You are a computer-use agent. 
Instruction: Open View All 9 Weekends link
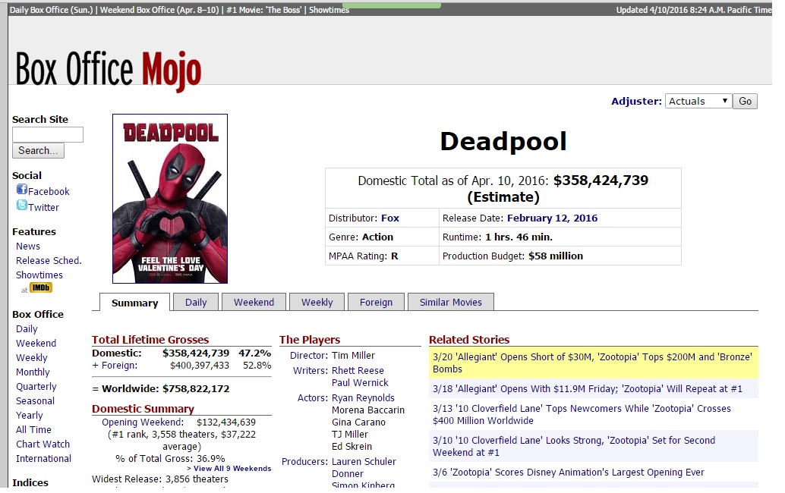(x=229, y=469)
